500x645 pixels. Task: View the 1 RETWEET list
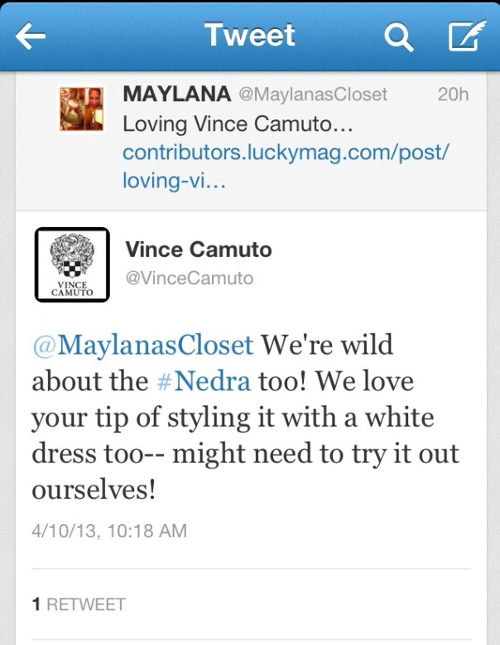pos(78,604)
